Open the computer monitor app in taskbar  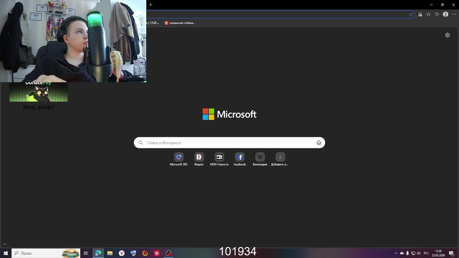pos(133,253)
